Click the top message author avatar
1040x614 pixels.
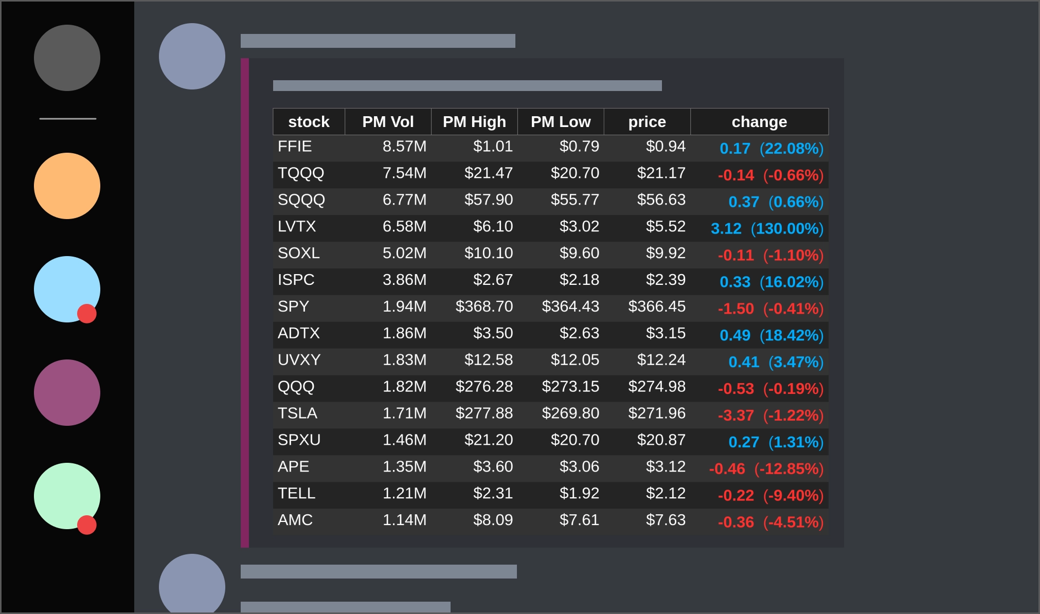click(192, 56)
